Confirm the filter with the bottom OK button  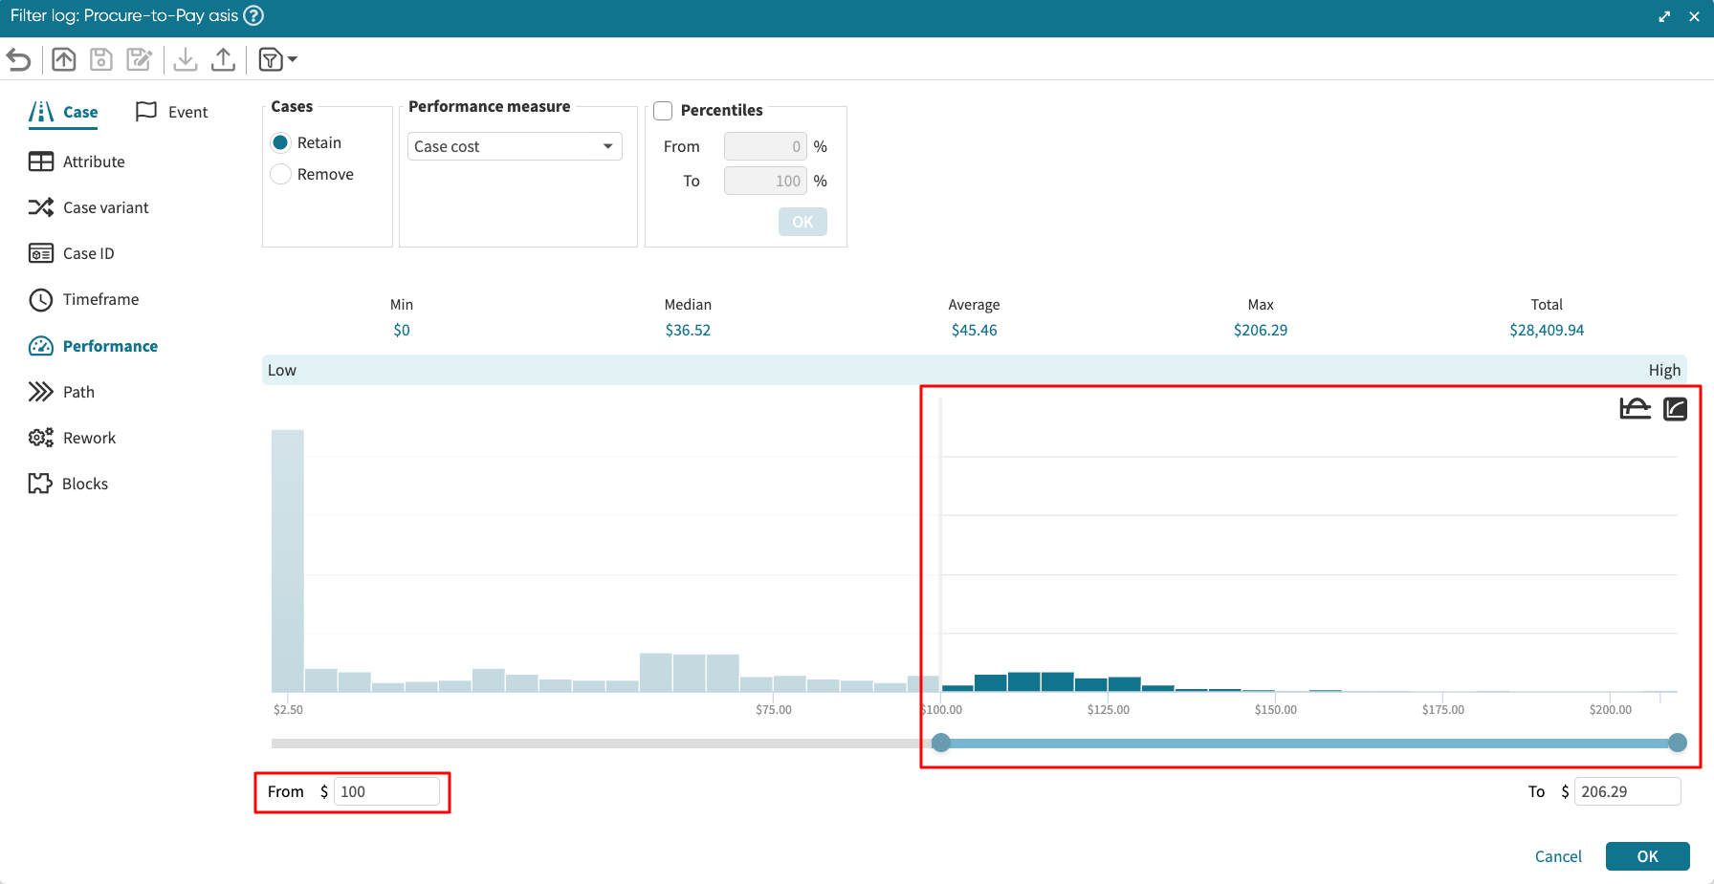(x=1647, y=856)
